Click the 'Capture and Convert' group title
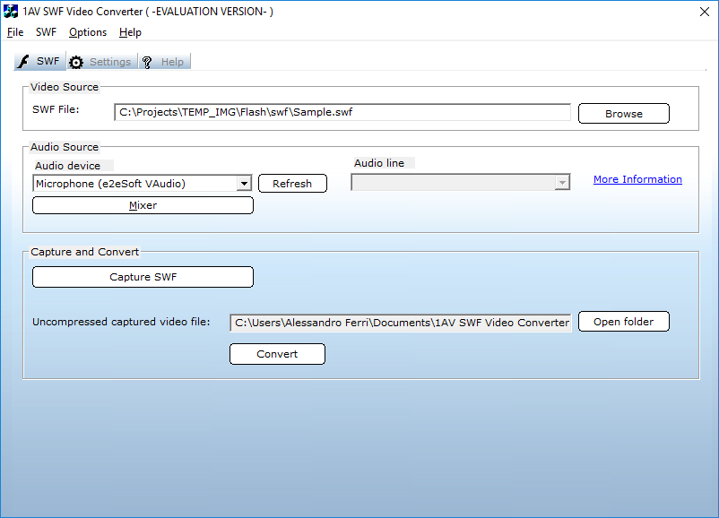 click(84, 252)
